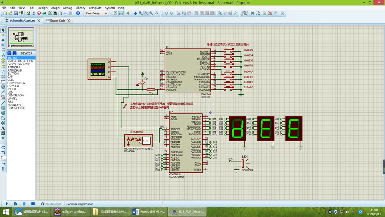
Task: Open Word document from Windows taskbar
Action: pos(148,212)
